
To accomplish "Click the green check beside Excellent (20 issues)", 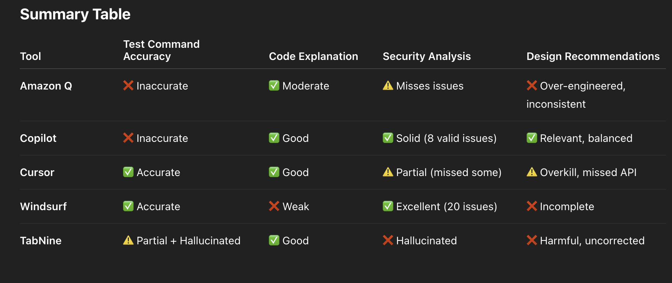I will 388,206.
